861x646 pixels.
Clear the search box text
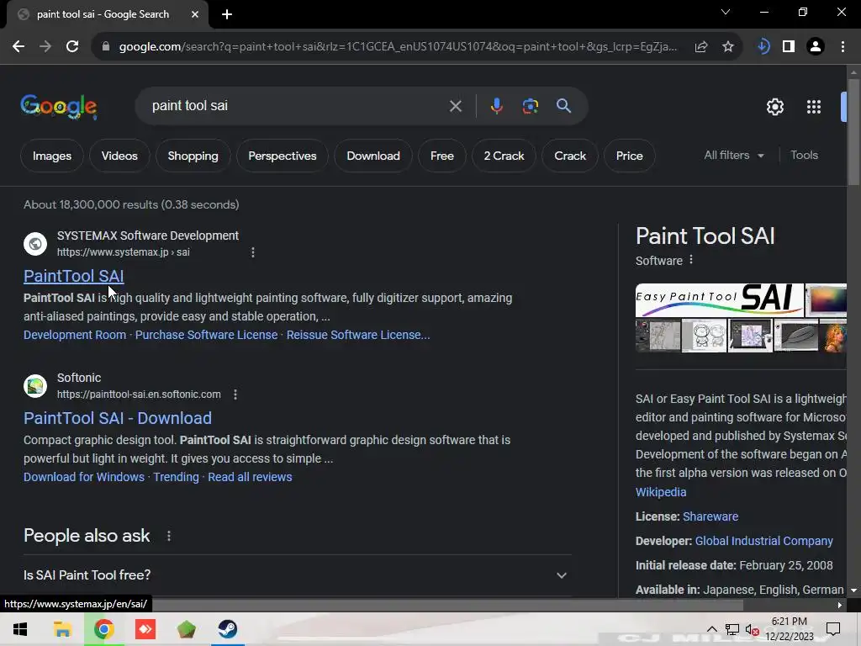coord(455,106)
